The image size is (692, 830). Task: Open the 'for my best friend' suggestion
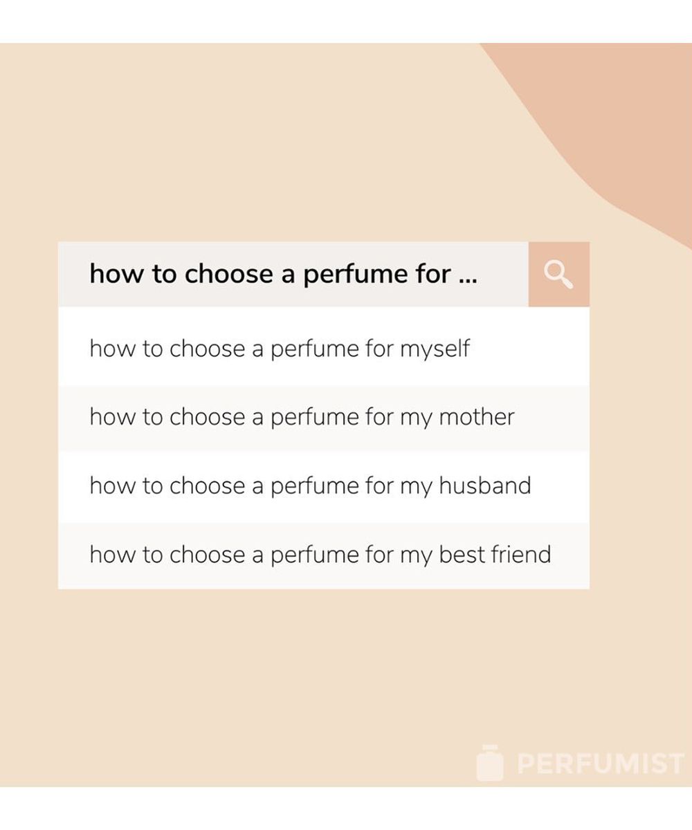pos(320,555)
